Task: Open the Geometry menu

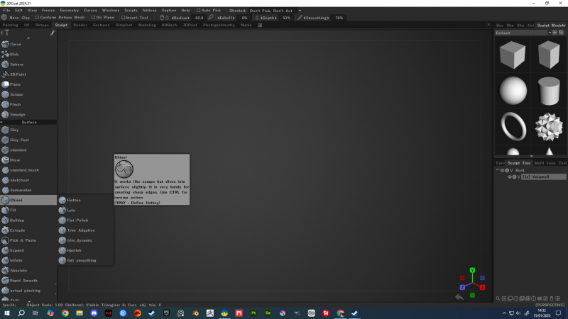Action: point(70,11)
